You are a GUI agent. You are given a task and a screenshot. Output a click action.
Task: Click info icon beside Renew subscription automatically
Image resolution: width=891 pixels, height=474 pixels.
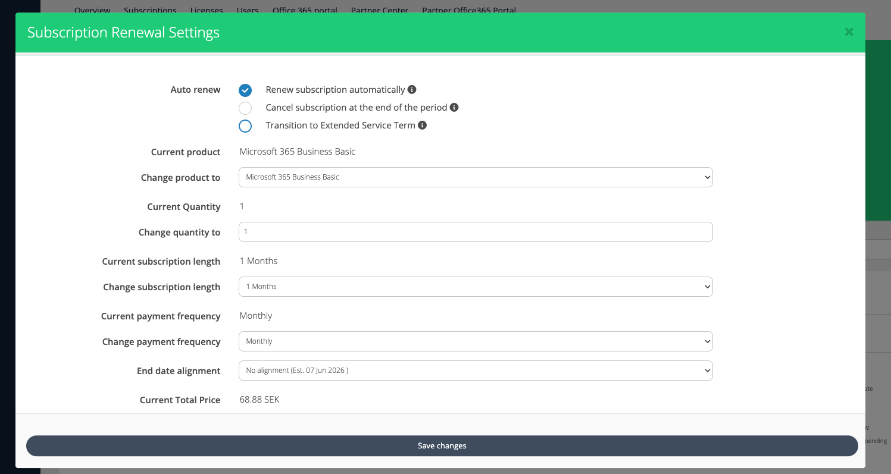(412, 90)
